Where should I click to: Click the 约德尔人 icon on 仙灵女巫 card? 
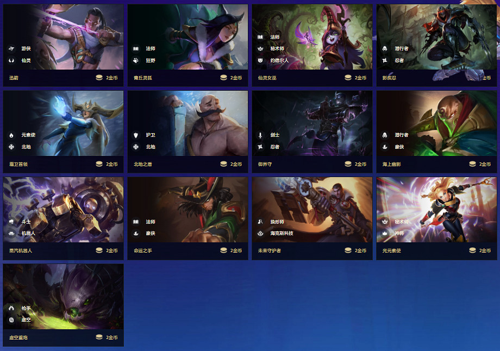click(260, 60)
